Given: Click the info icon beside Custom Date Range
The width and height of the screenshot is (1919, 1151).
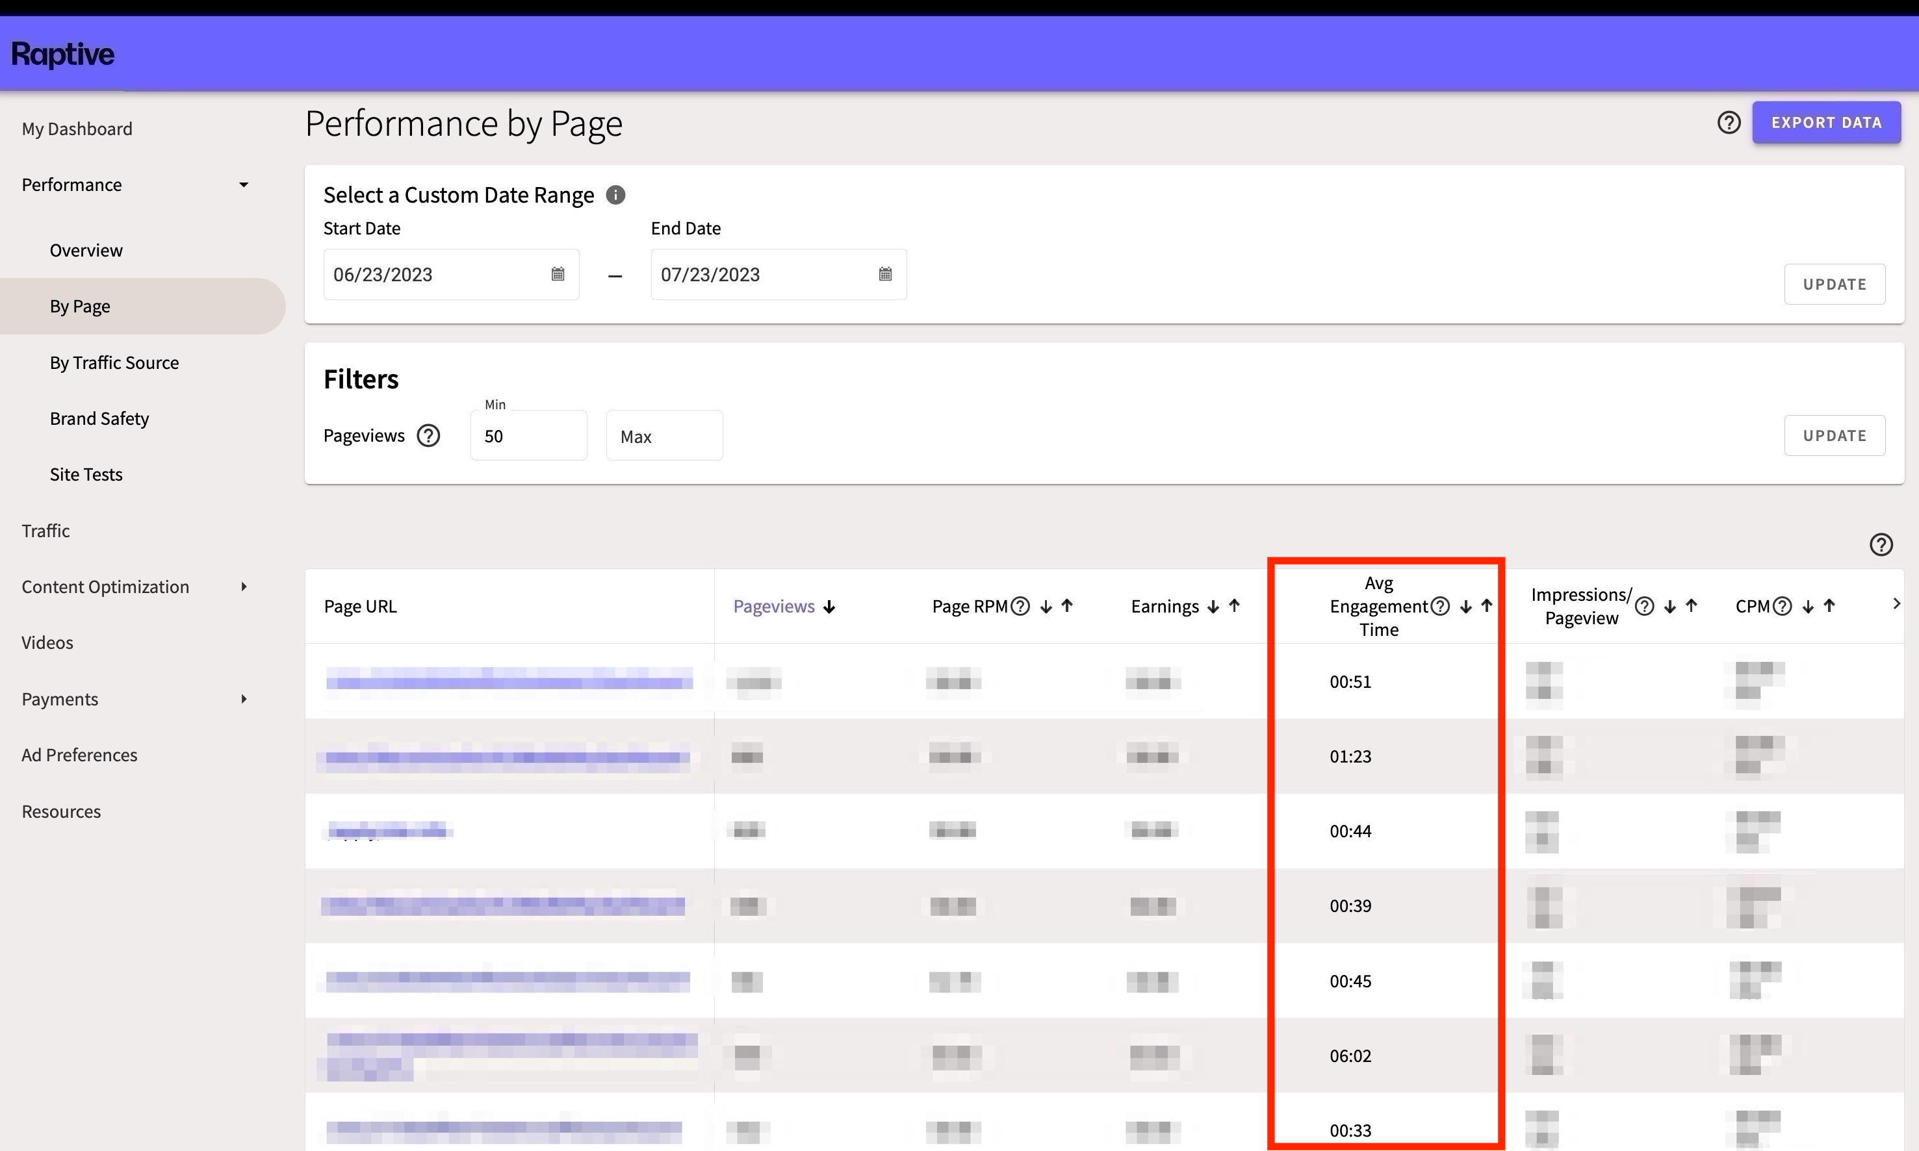Looking at the screenshot, I should (615, 196).
